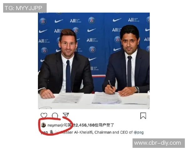Image resolution: width=188 pixels, height=151 pixels.
Task: Like the post with the heart icon
Action: [44, 115]
